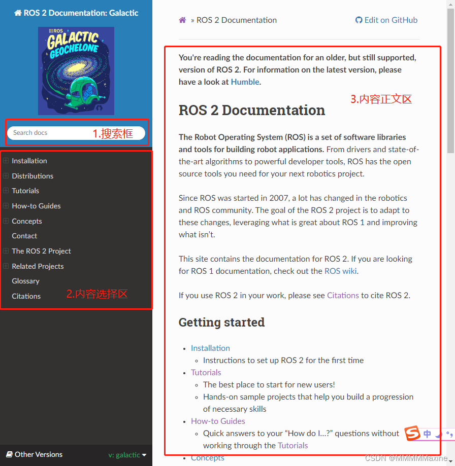
Task: Click the ROS 2 Documentation main heading
Action: tap(252, 110)
